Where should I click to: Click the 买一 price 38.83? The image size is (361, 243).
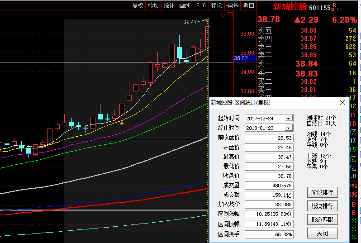(x=307, y=74)
